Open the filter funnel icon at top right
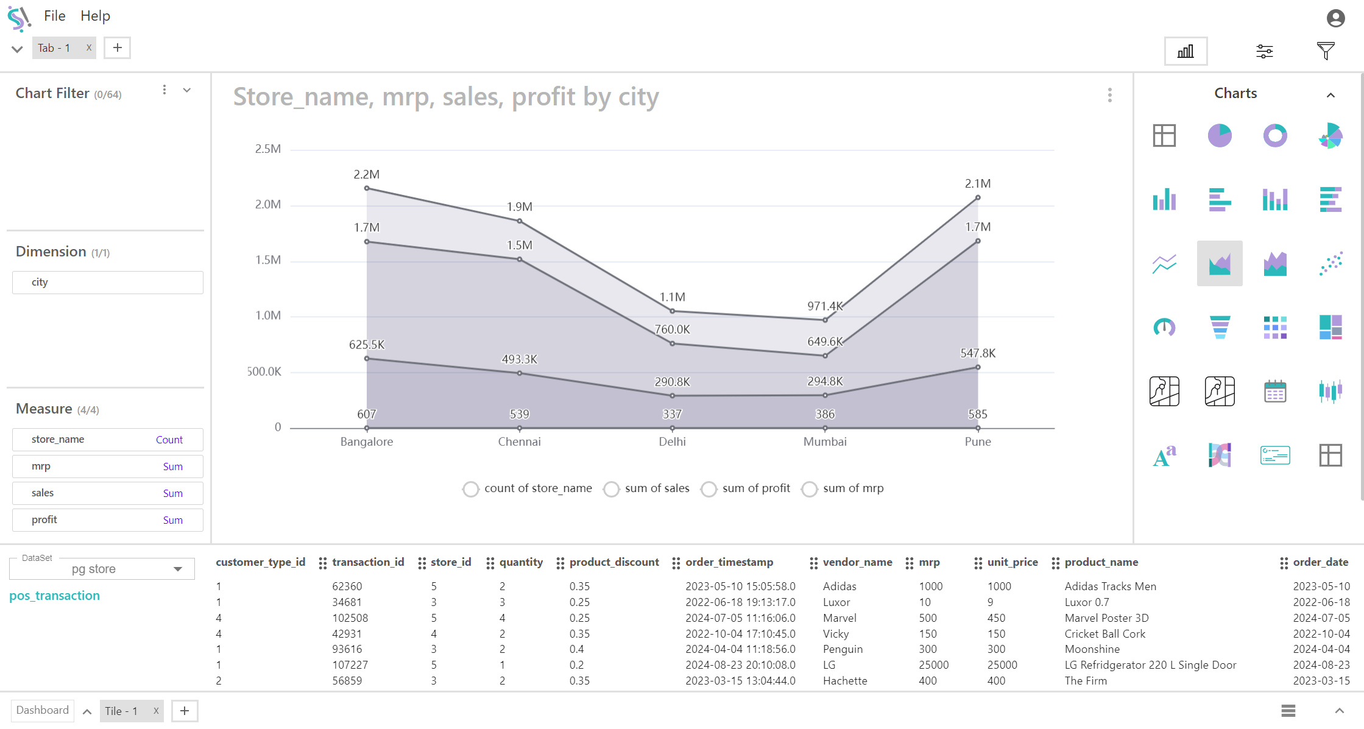The width and height of the screenshot is (1364, 729). [x=1325, y=51]
